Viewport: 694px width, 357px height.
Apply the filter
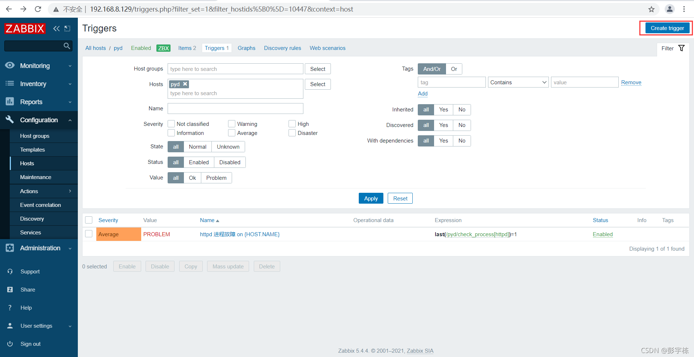tap(371, 198)
